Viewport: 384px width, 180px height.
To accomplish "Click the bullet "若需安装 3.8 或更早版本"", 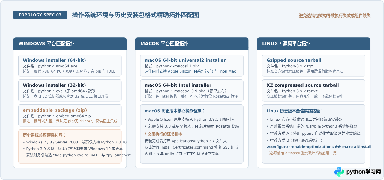I will coord(192,126).
